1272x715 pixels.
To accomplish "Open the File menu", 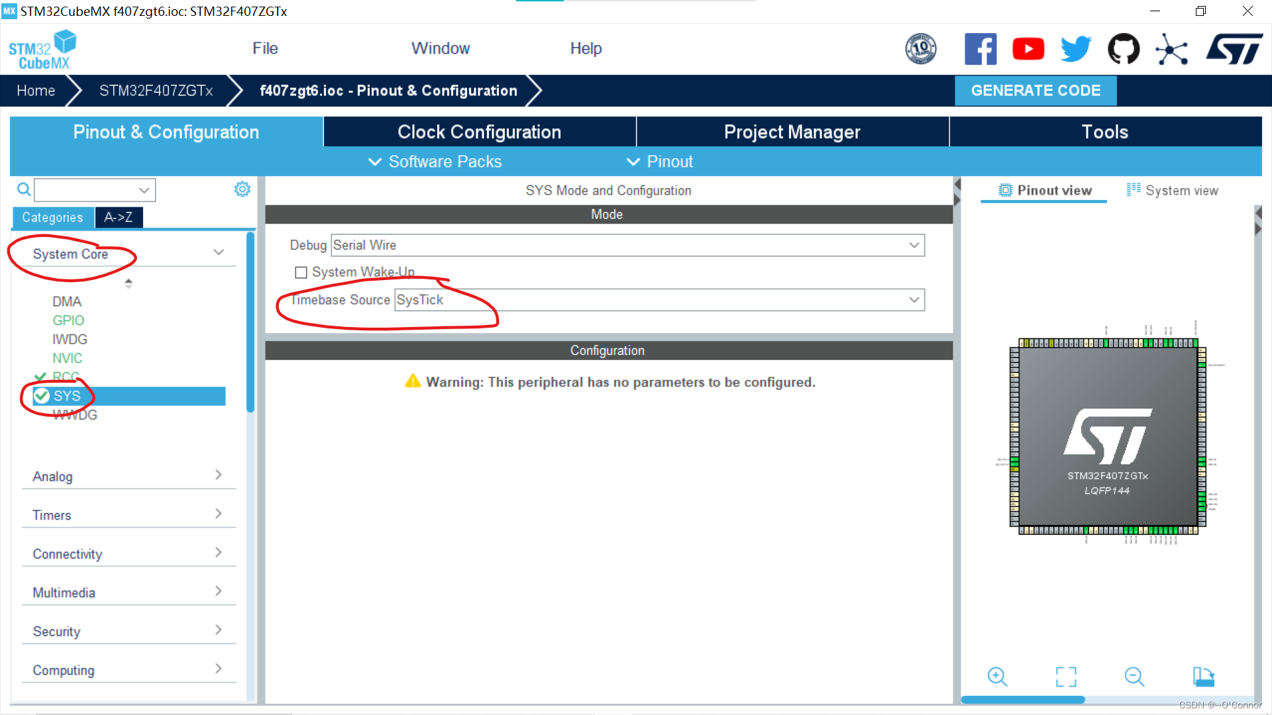I will coord(265,48).
